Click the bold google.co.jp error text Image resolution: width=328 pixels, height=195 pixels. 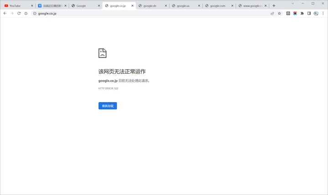pyautogui.click(x=108, y=81)
